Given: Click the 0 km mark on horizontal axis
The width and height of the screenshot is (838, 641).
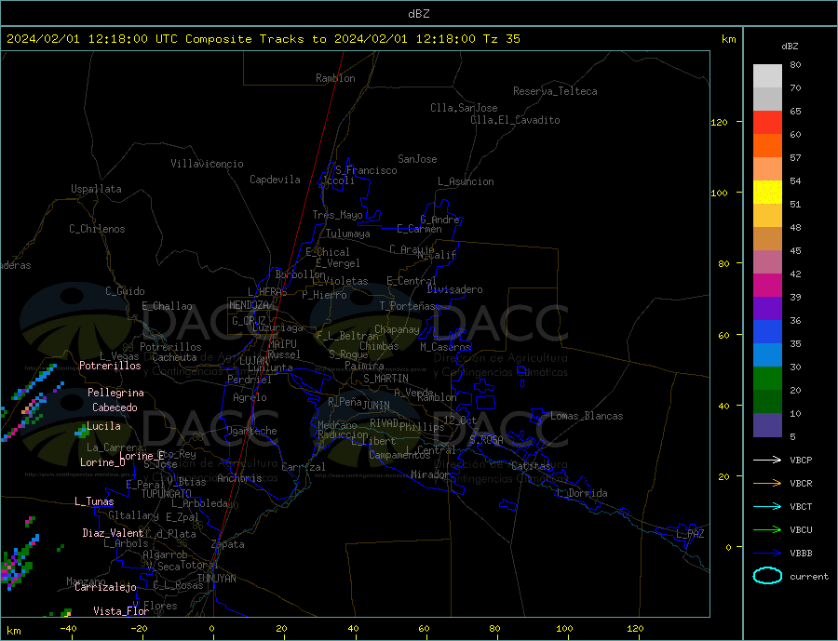Looking at the screenshot, I should tap(212, 629).
